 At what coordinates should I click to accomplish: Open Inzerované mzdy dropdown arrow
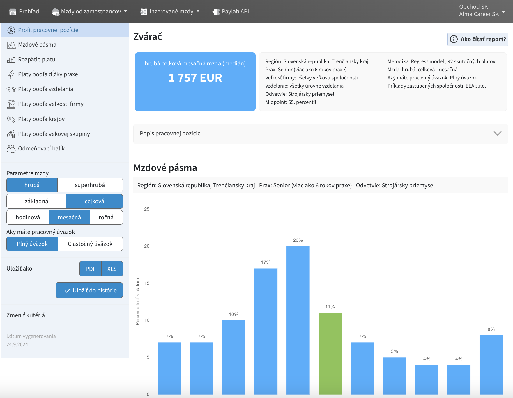[x=198, y=11]
